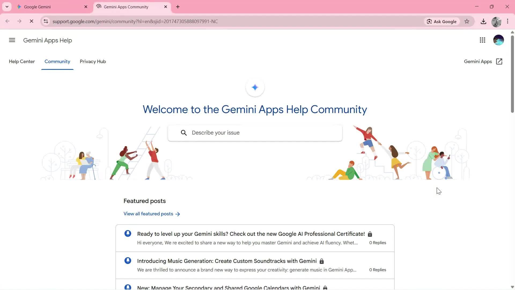Click the pinned icon on the Music Generation post

tap(128, 260)
